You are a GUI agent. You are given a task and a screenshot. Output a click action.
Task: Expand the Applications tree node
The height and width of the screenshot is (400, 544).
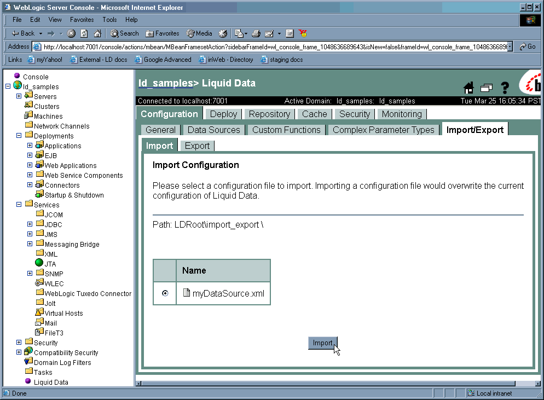(30, 145)
